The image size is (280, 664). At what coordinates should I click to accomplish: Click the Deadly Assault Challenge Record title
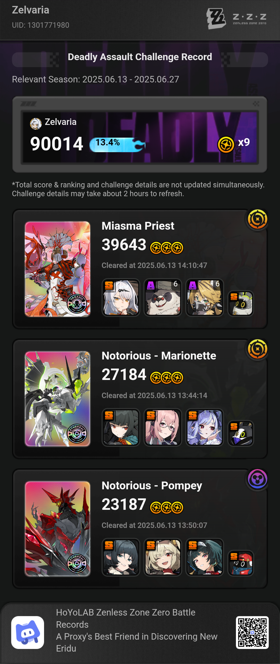pyautogui.click(x=140, y=57)
